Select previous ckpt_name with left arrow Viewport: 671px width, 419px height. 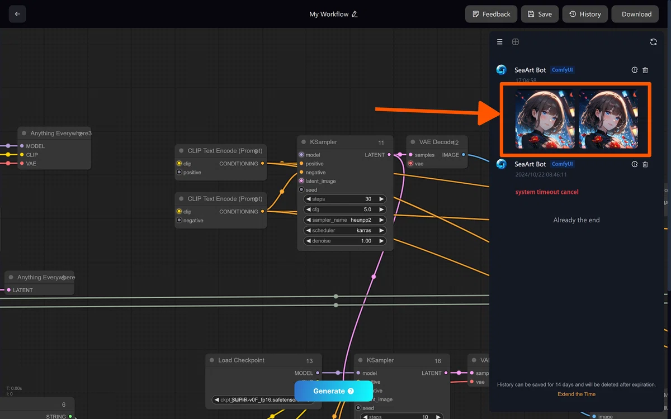coord(217,400)
